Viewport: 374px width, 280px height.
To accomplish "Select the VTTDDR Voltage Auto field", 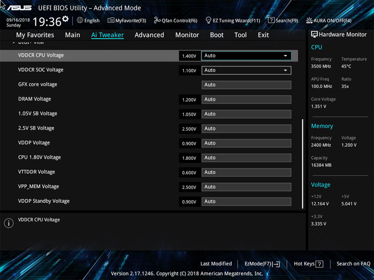I will click(x=246, y=172).
